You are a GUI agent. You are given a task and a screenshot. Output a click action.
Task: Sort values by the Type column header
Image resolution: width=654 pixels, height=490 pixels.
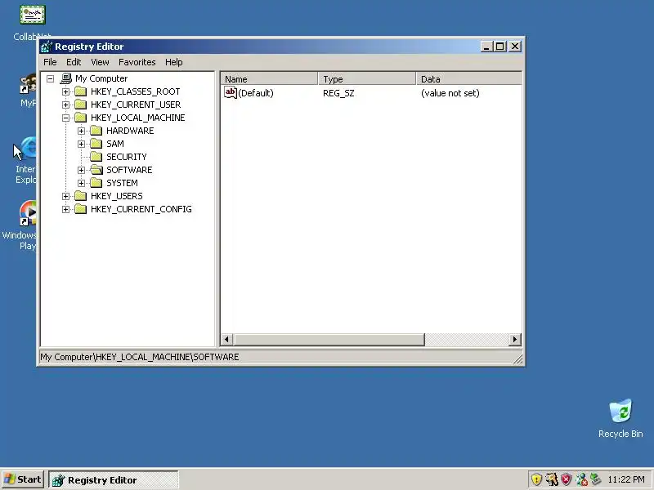(366, 78)
